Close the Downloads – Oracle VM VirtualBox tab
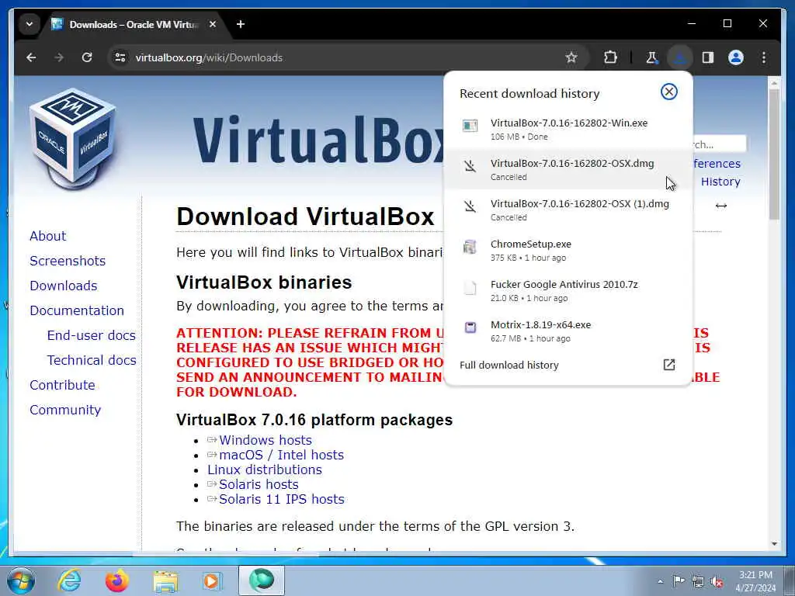Image resolution: width=795 pixels, height=596 pixels. click(213, 24)
